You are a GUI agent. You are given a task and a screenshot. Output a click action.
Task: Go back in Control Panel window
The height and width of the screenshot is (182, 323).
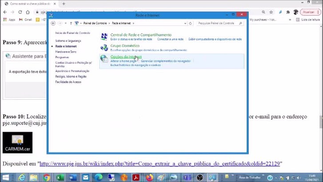coord(53,23)
